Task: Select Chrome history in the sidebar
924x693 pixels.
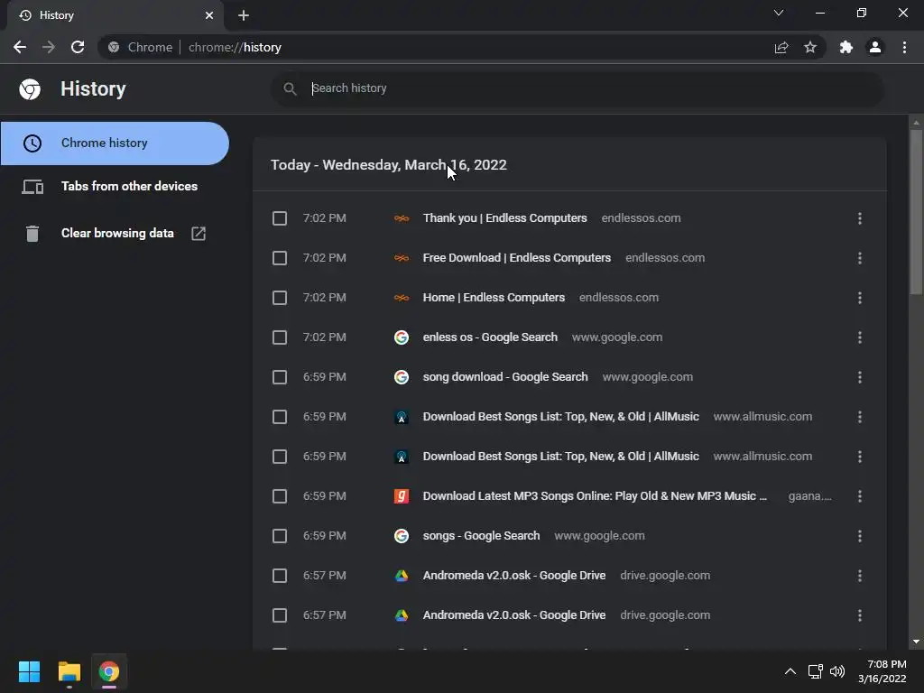Action: pos(115,143)
